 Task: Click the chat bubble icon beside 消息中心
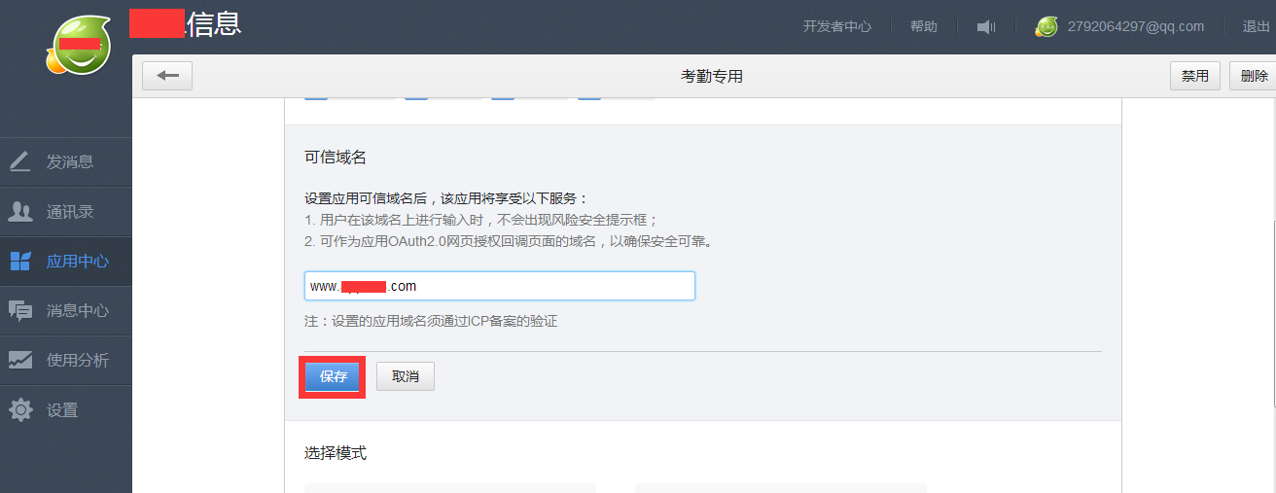click(20, 310)
